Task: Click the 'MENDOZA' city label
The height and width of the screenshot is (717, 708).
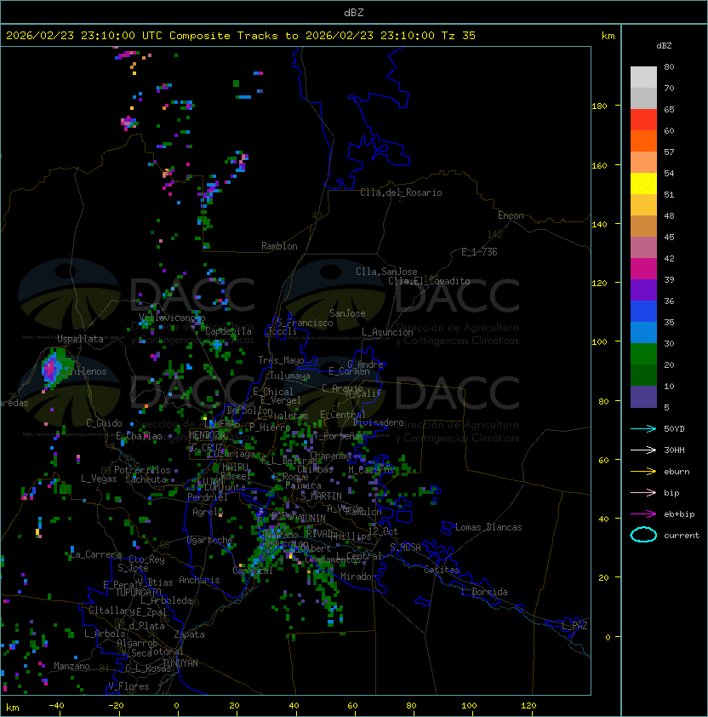Action: click(x=207, y=435)
